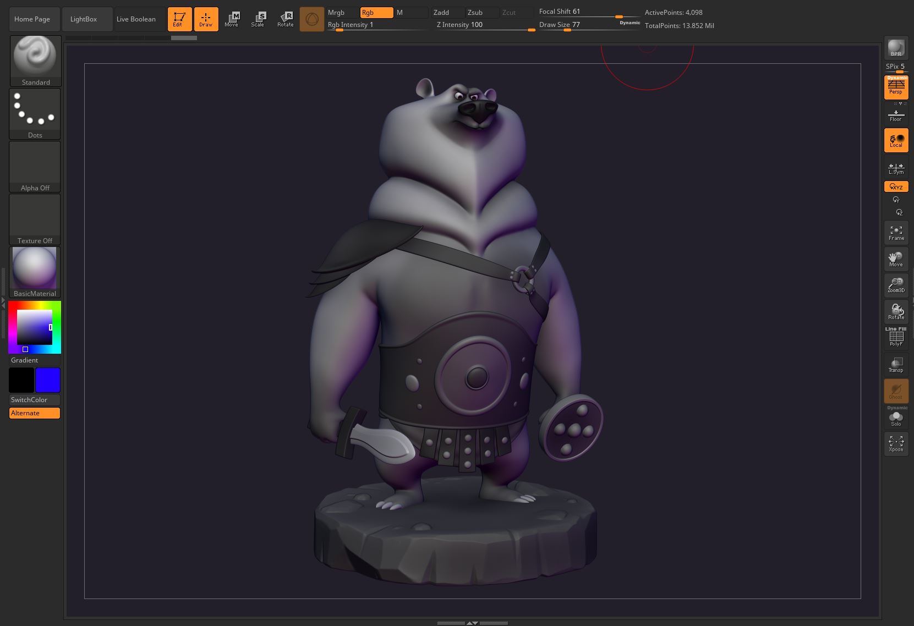Render with the BPR button

tap(896, 48)
